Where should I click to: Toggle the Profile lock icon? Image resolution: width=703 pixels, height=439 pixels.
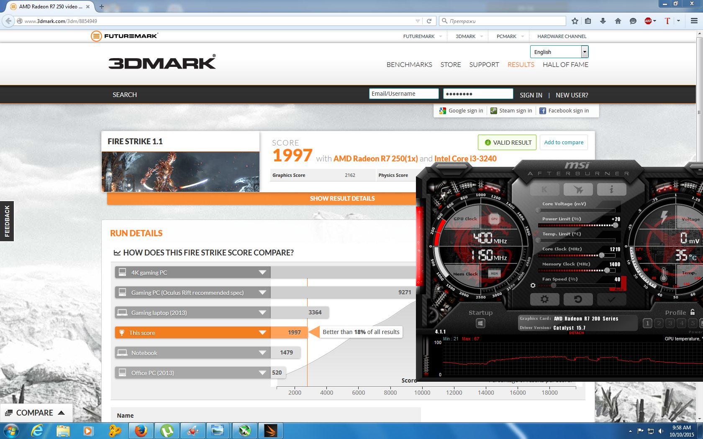693,312
